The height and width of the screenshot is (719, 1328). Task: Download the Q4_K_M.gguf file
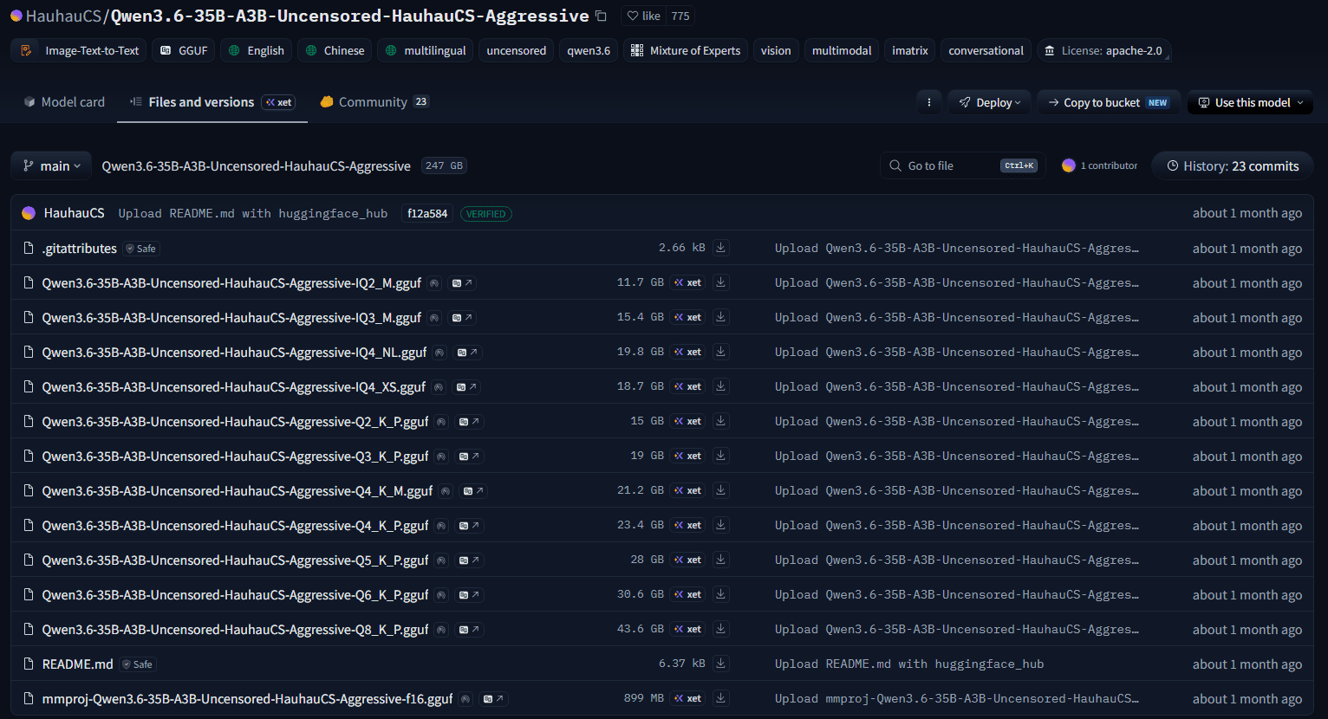(x=721, y=490)
